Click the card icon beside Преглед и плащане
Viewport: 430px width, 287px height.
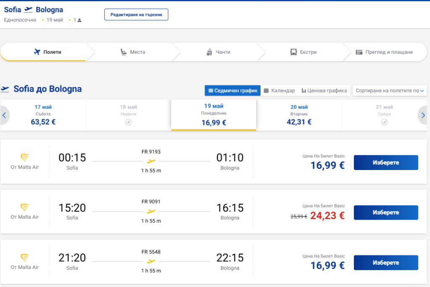pyautogui.click(x=359, y=52)
